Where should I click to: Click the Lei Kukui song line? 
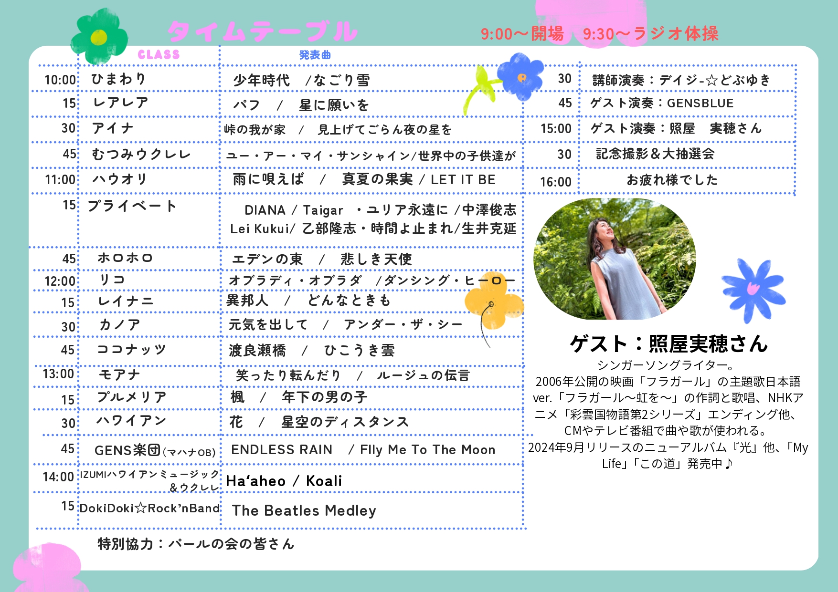[x=373, y=228]
